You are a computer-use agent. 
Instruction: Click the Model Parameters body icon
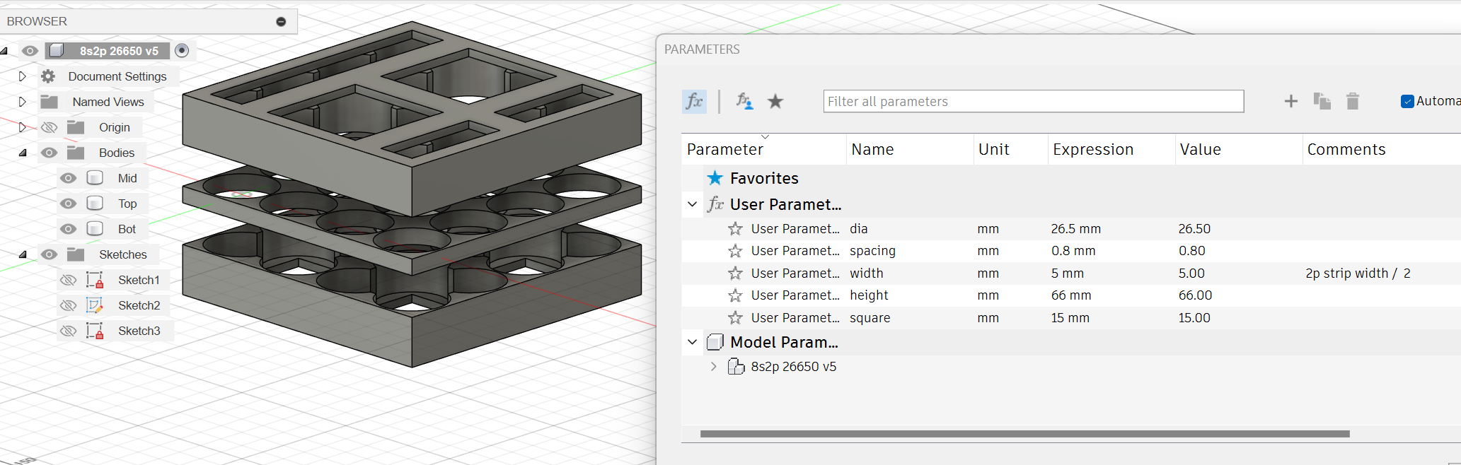coord(715,342)
